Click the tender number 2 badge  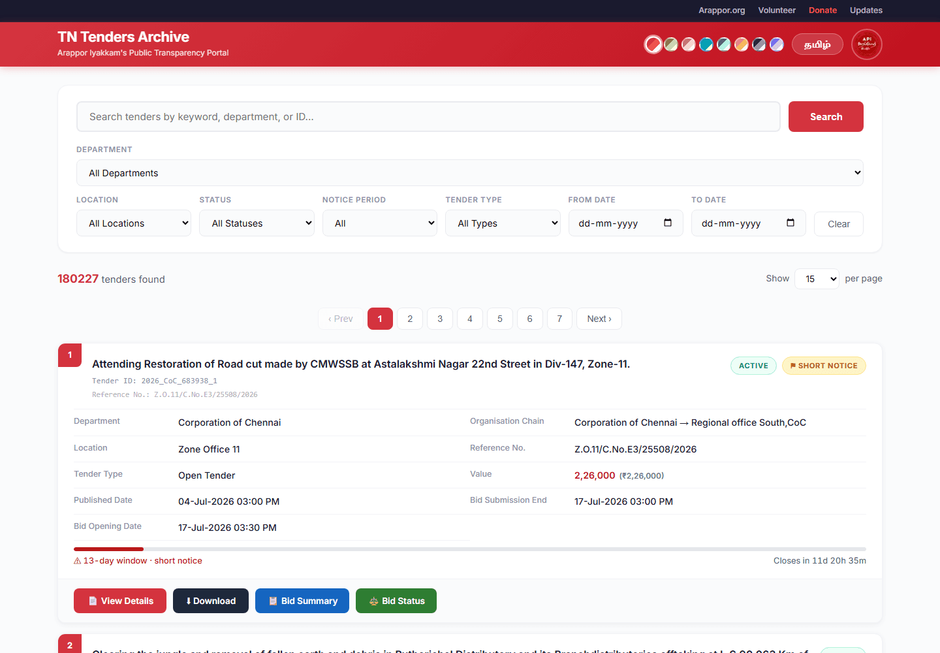[70, 644]
